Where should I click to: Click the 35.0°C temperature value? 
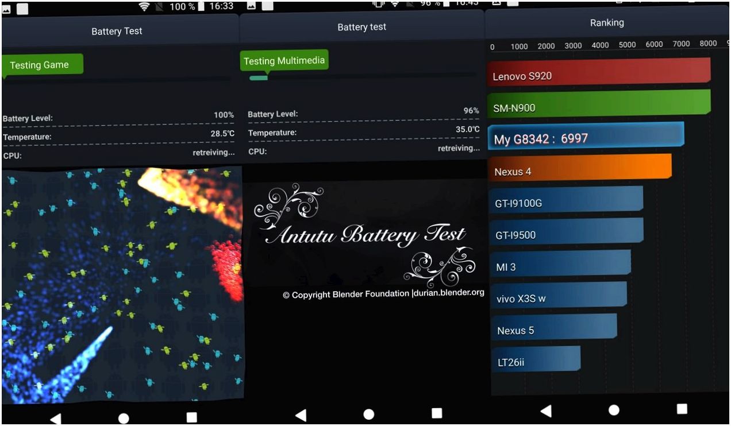click(467, 130)
